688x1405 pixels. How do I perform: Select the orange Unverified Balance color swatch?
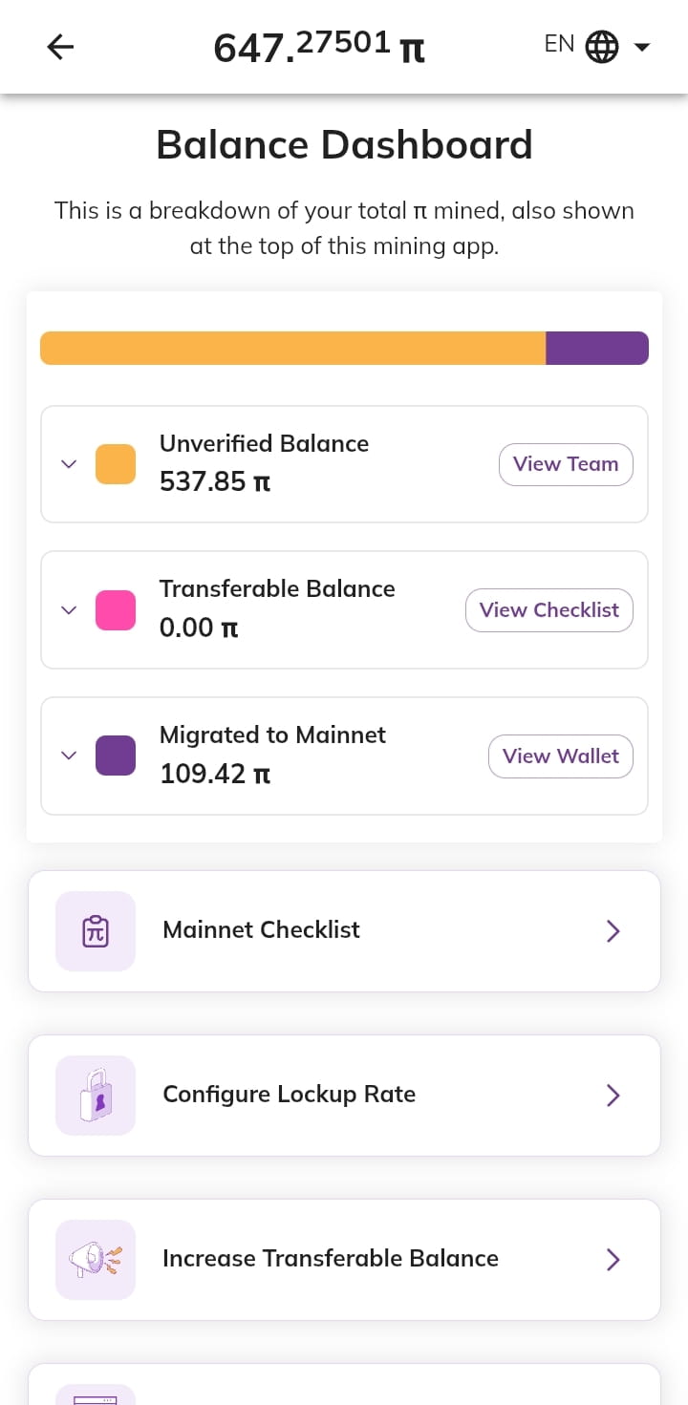click(116, 464)
